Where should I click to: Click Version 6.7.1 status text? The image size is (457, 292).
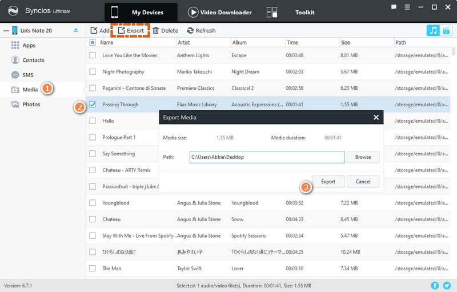[18, 286]
